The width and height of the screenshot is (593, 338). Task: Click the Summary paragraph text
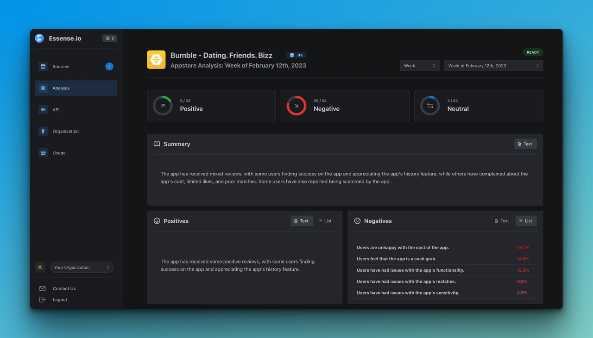click(x=344, y=178)
